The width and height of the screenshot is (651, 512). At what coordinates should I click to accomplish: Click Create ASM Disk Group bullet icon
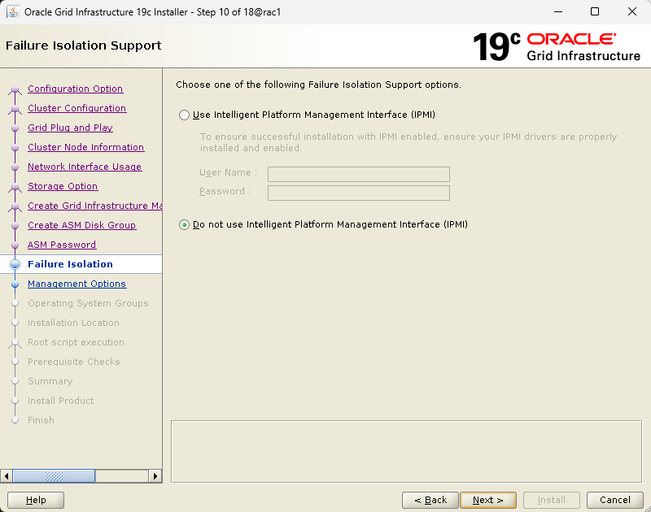[15, 226]
